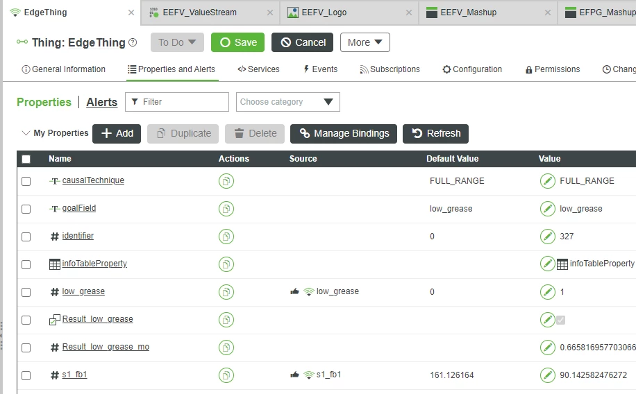Open the More dropdown menu

(x=365, y=42)
